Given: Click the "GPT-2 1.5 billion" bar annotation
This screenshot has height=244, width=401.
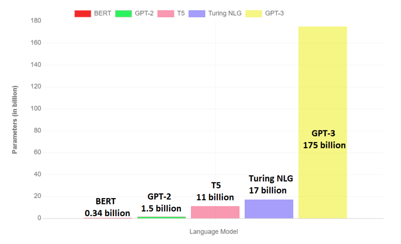Looking at the screenshot, I should (x=161, y=202).
